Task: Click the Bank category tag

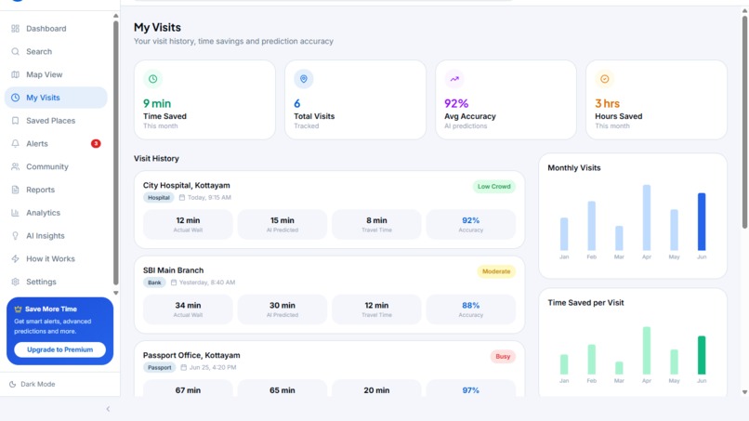Action: (x=154, y=283)
